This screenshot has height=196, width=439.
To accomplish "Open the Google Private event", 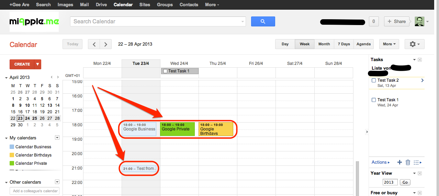I will coord(177,129).
